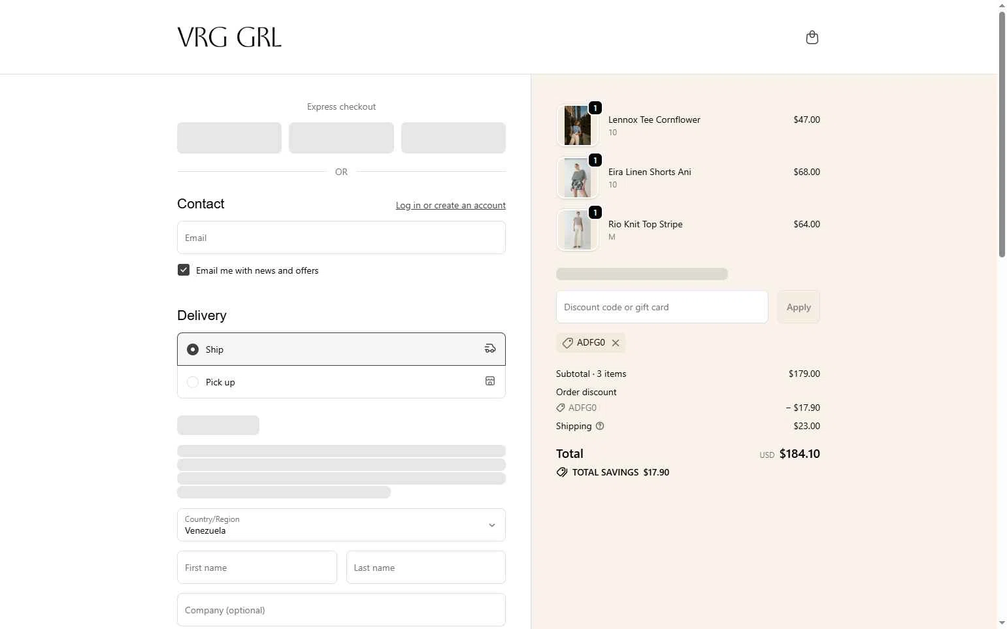This screenshot has height=629, width=1007.
Task: Click the $47.00 price
Action: pos(807,120)
